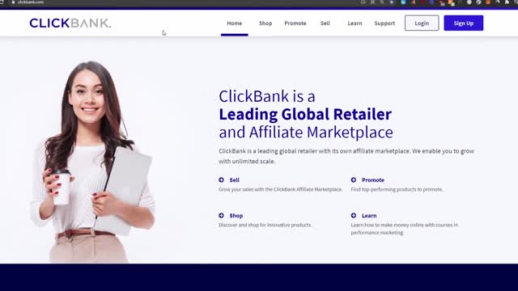This screenshot has height=291, width=518.
Task: Click the lock icon in address bar
Action: 13,2
